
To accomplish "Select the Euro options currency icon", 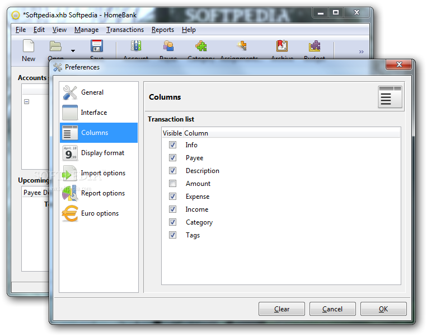I will click(70, 213).
